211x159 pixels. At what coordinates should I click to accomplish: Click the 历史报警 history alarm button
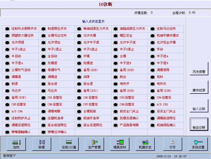coord(199,69)
